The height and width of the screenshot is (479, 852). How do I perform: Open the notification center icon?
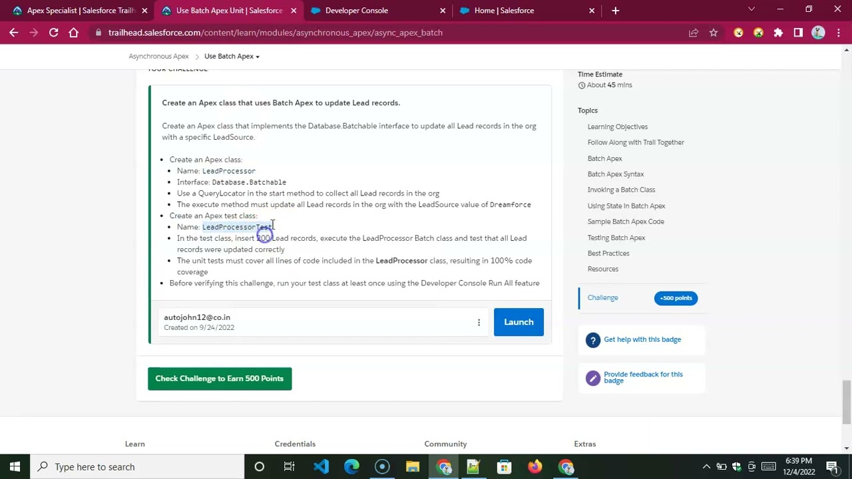pos(832,467)
